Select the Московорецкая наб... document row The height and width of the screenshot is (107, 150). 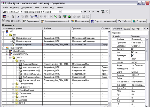point(55,67)
